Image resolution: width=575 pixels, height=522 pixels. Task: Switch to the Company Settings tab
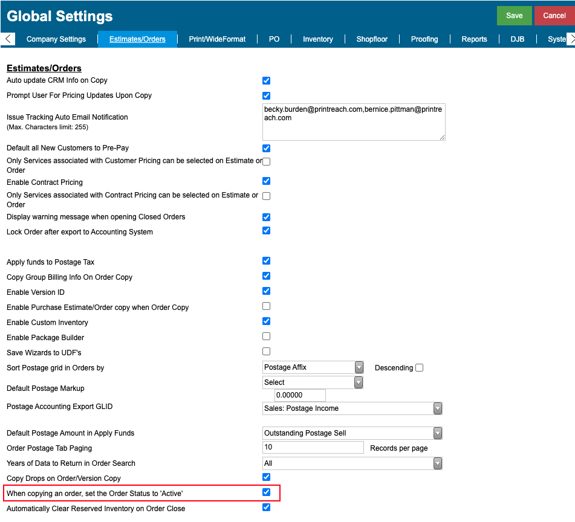tap(56, 39)
